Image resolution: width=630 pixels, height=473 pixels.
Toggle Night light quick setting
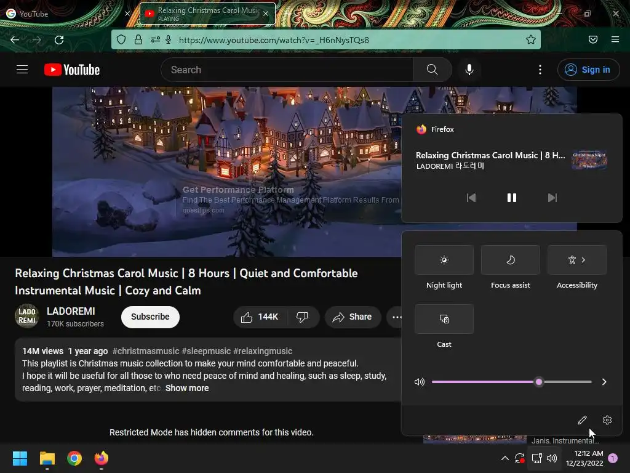point(444,260)
